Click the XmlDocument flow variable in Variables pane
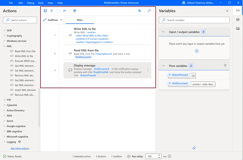 pos(178,83)
